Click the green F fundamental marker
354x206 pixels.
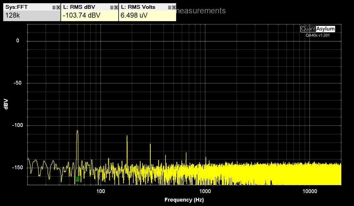click(77, 179)
